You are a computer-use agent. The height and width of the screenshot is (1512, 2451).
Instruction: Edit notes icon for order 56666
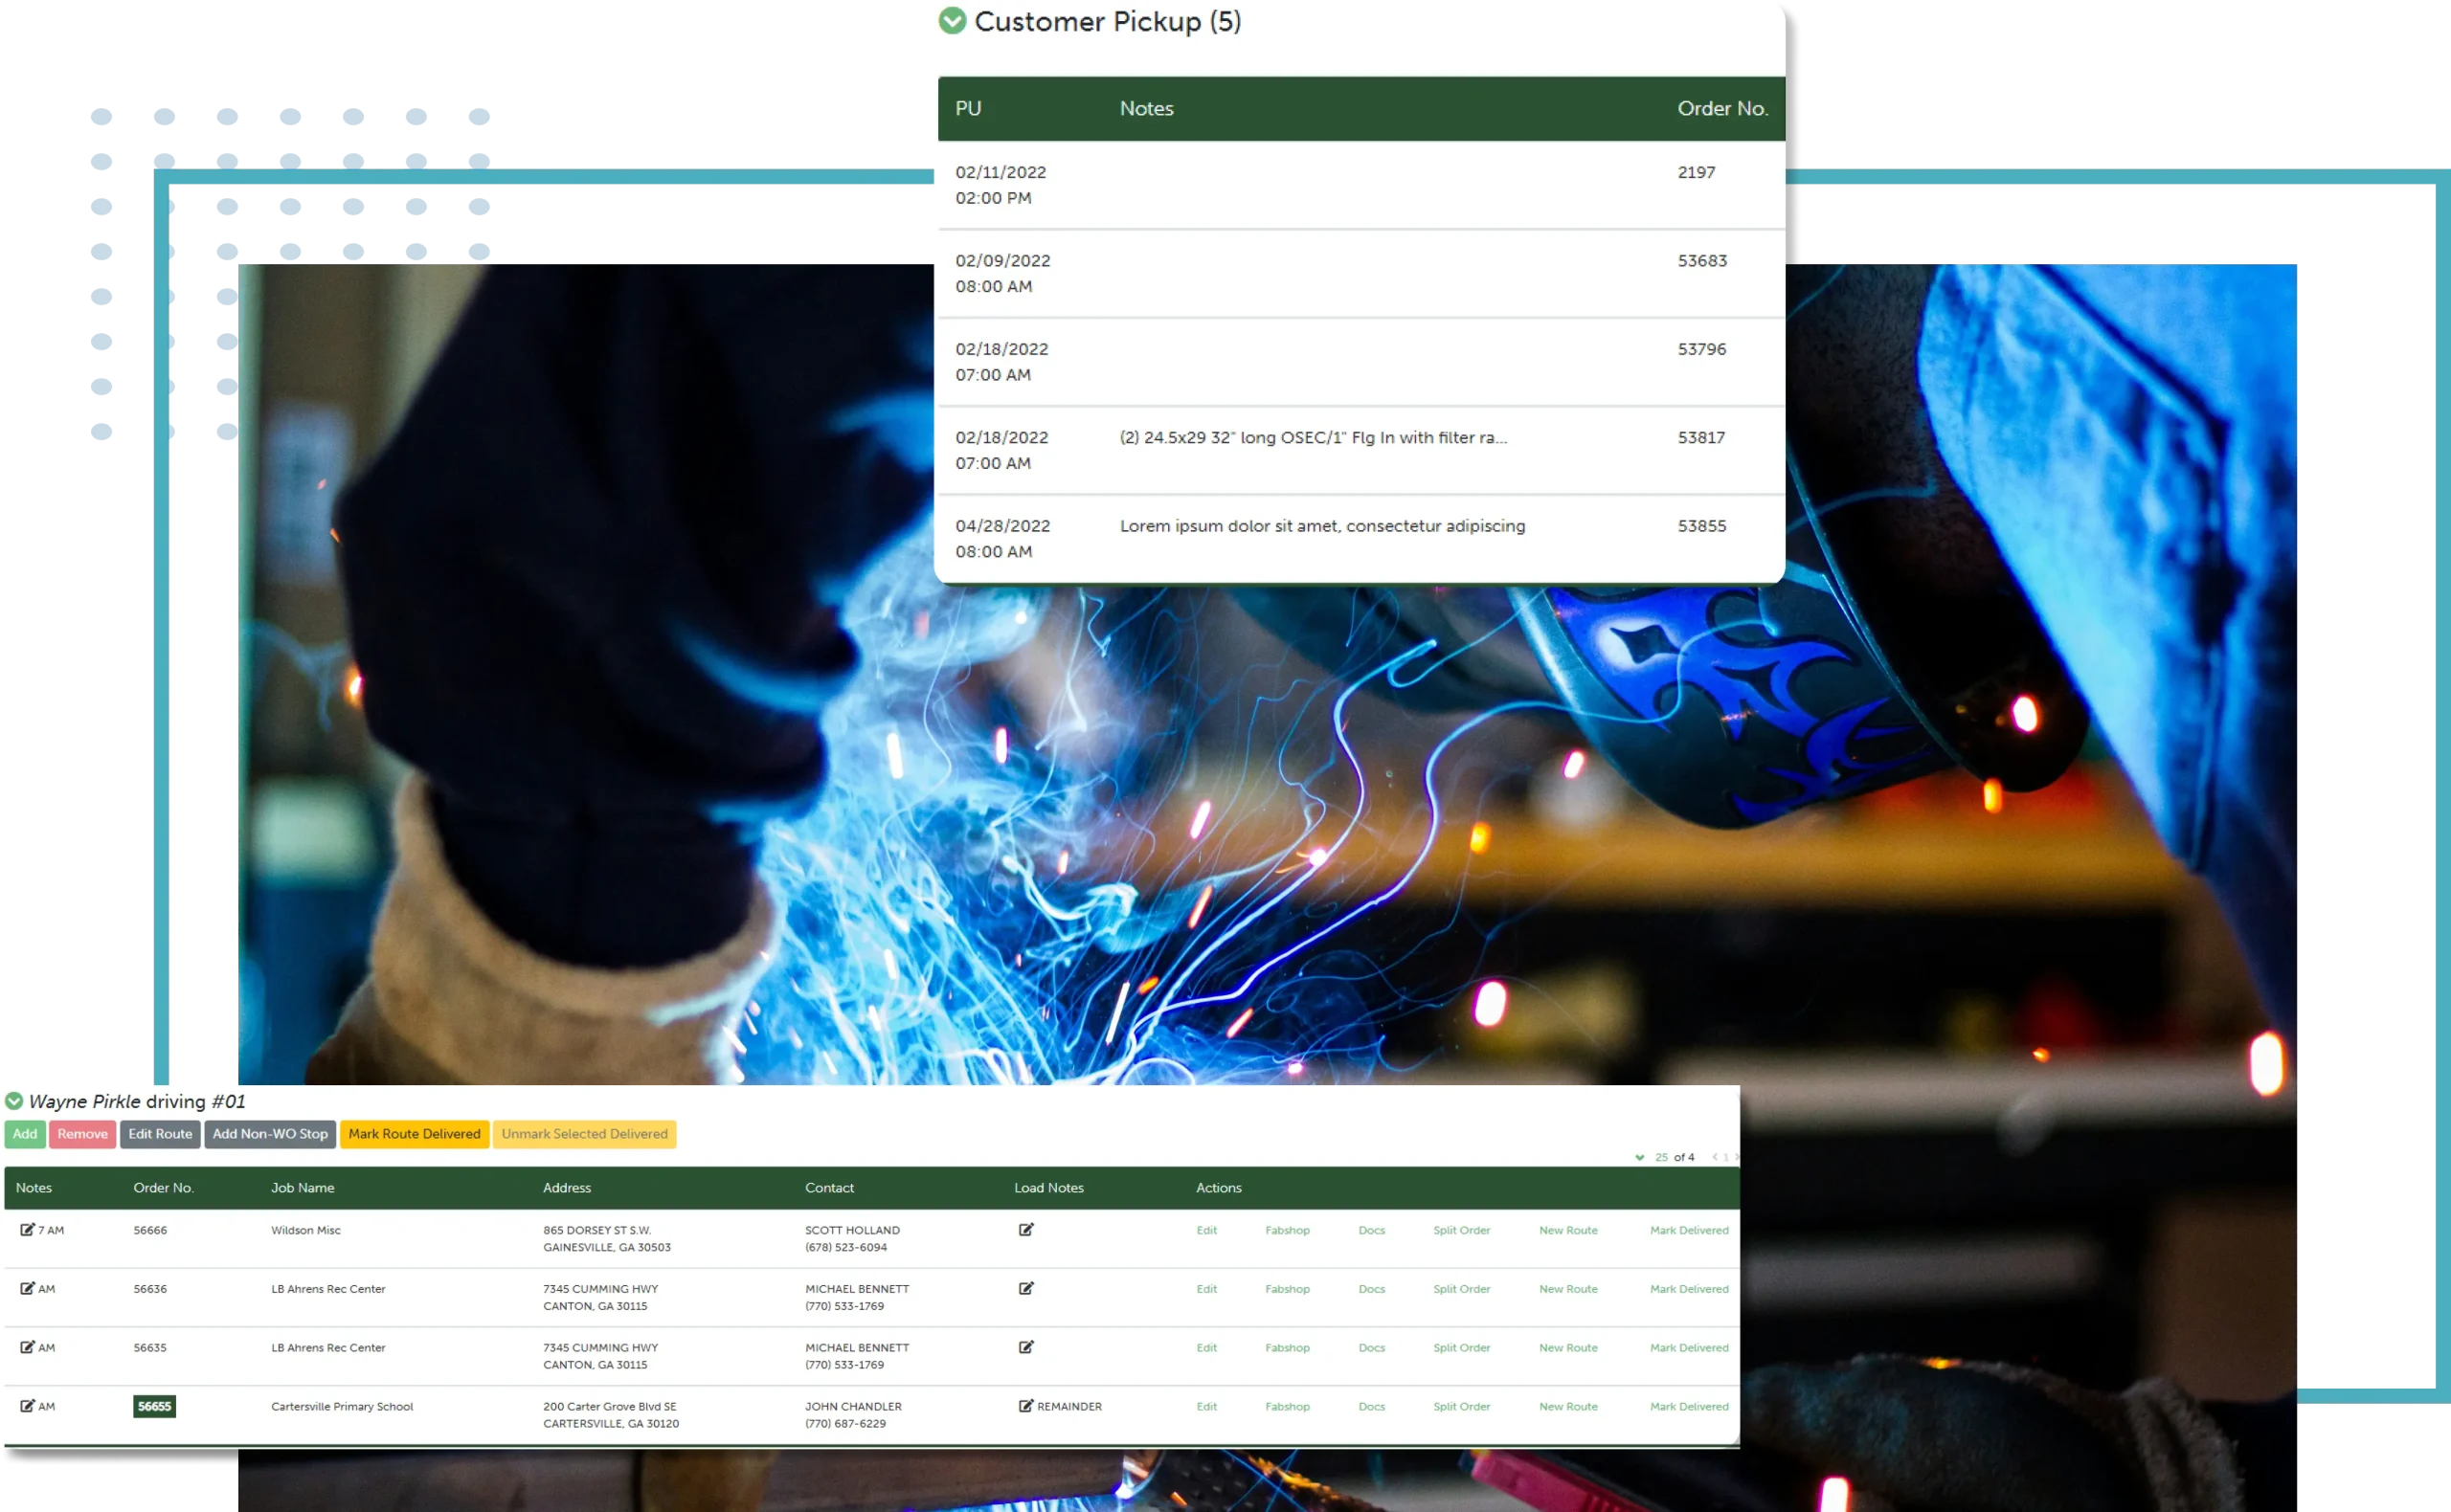27,1230
